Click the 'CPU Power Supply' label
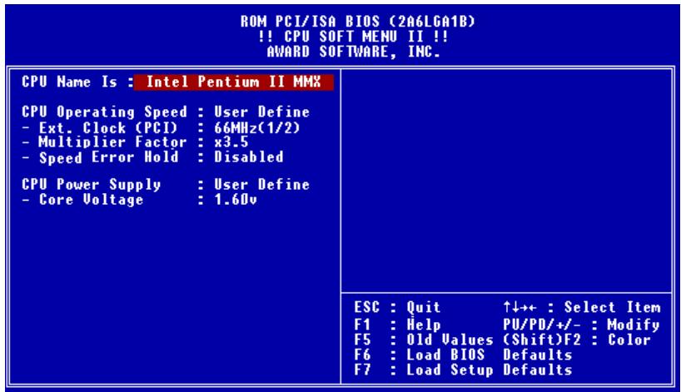The width and height of the screenshot is (681, 392). (92, 185)
